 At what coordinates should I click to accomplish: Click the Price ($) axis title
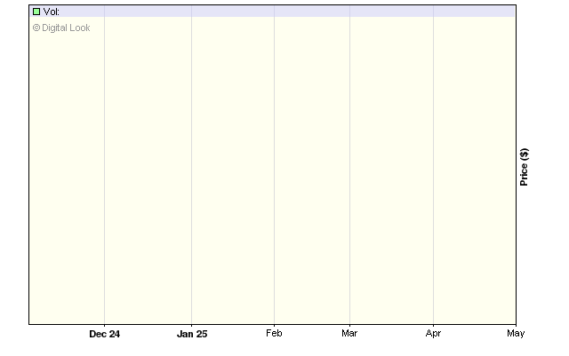point(524,167)
